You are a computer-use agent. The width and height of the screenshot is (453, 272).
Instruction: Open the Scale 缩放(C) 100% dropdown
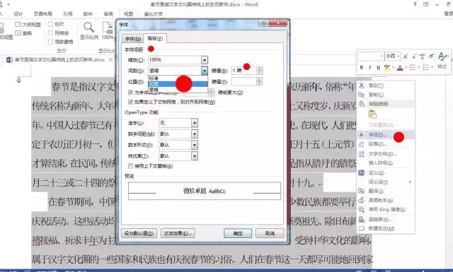[205, 60]
